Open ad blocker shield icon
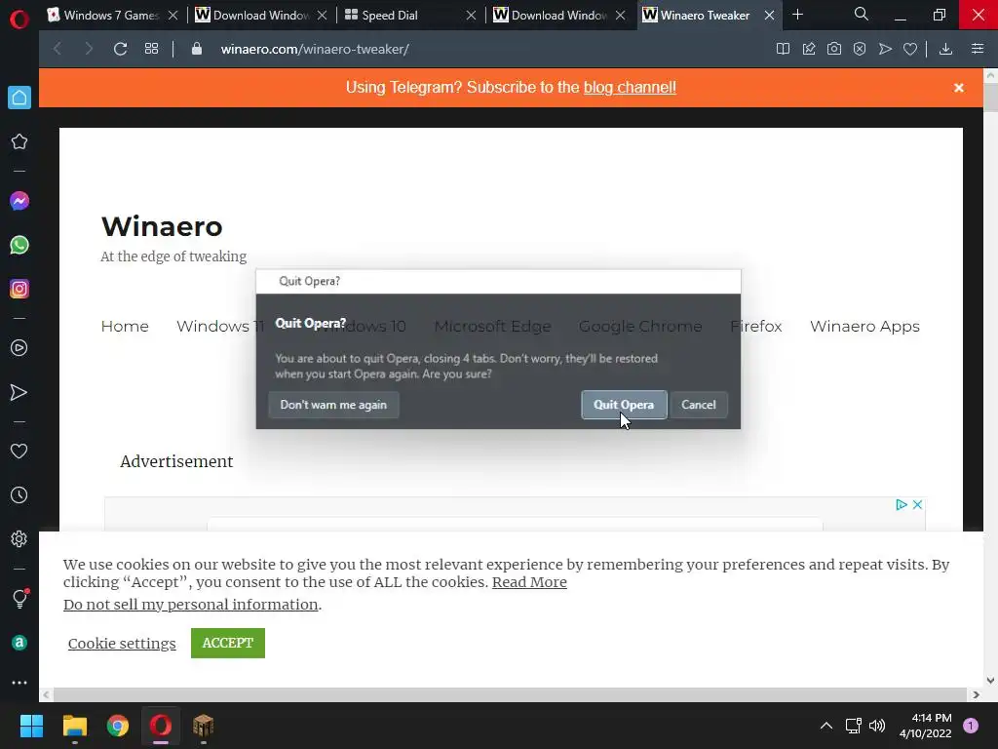Viewport: 998px width, 749px height. point(860,49)
